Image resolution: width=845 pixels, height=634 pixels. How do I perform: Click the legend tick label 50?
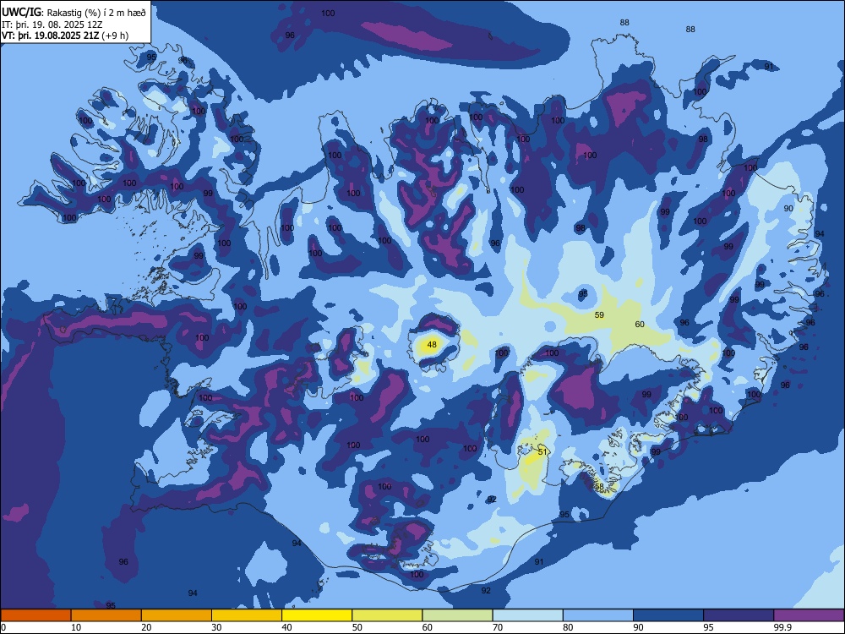pyautogui.click(x=357, y=627)
